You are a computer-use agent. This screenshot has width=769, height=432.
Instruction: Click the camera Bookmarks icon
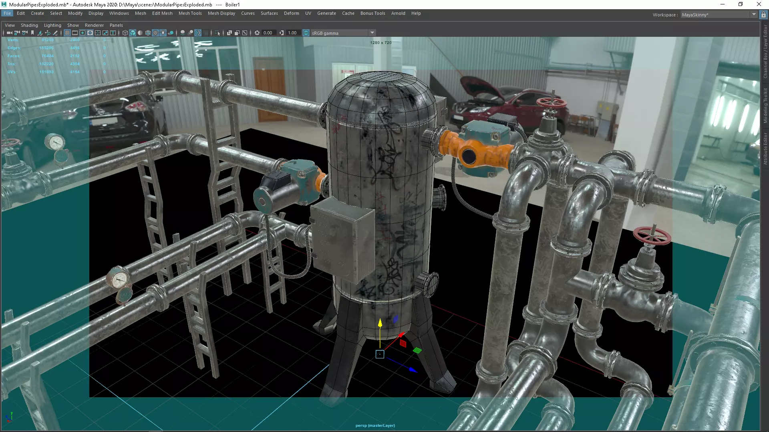pyautogui.click(x=32, y=33)
